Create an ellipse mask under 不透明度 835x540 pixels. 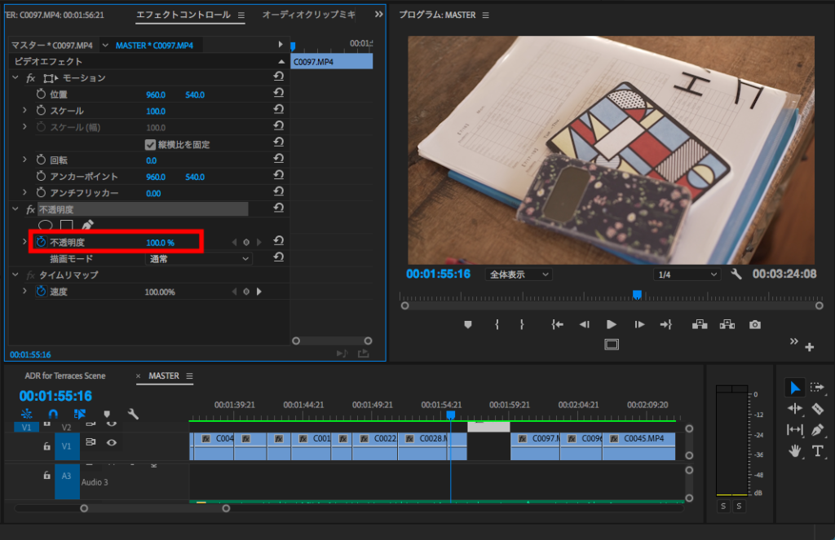point(46,226)
